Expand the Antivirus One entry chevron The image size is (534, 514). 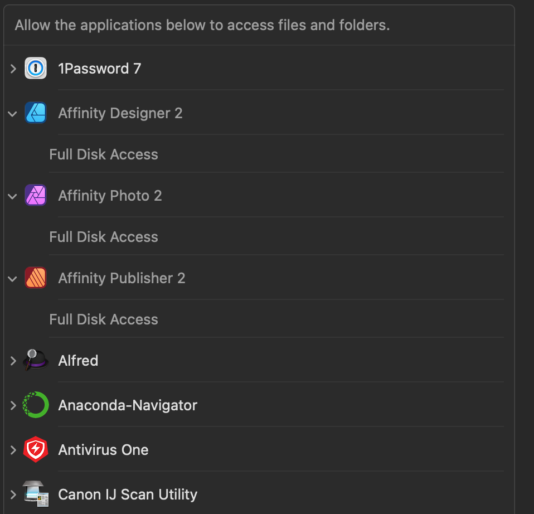click(13, 450)
